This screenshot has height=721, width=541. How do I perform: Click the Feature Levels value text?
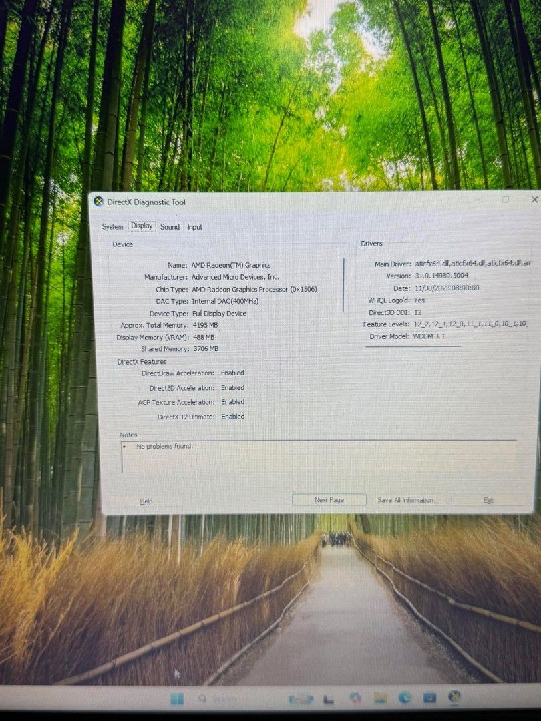470,324
